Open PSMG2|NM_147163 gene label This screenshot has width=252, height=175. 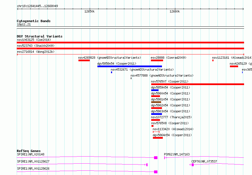pos(177,154)
